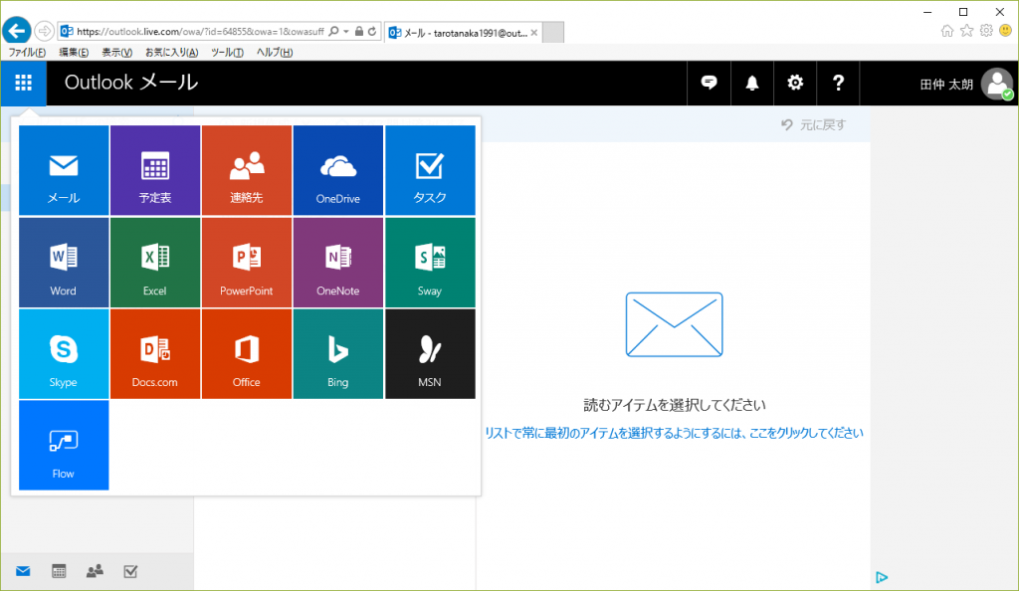Open the MSN tile
This screenshot has width=1019, height=591.
(x=430, y=354)
